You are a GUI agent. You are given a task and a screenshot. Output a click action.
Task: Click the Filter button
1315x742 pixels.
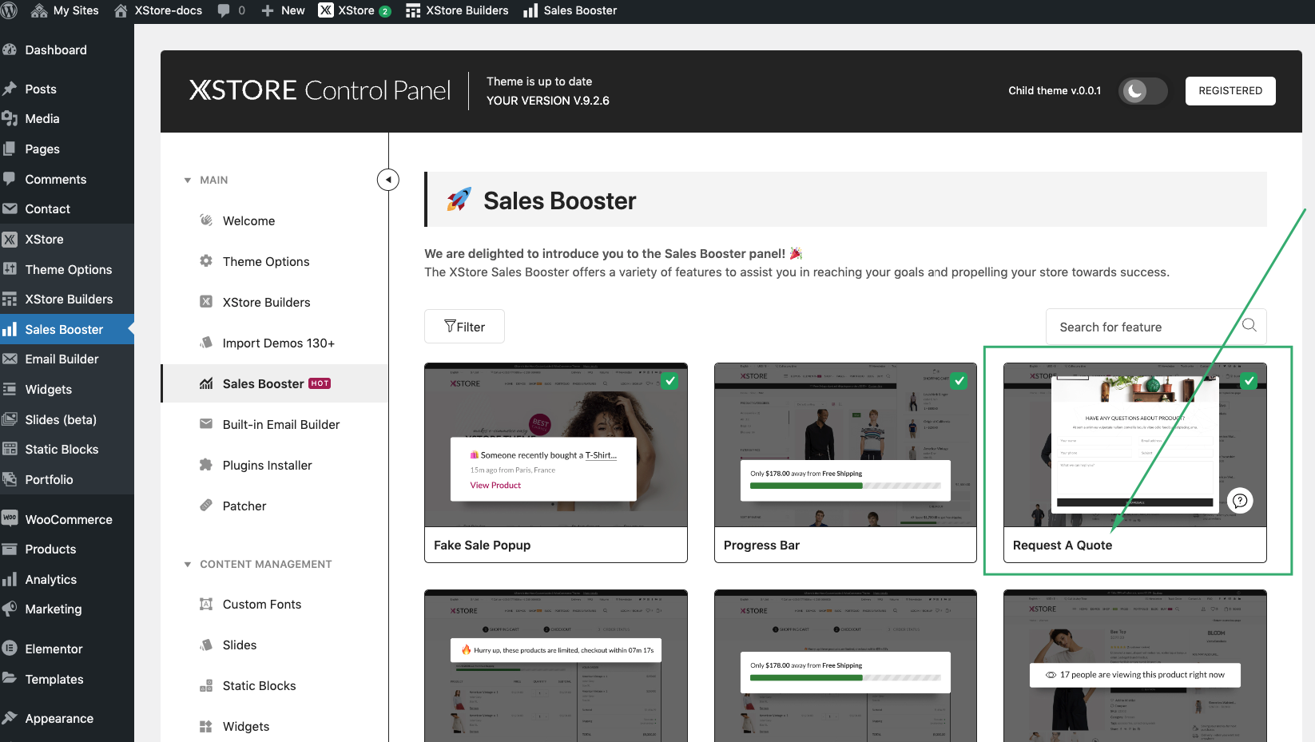click(x=464, y=327)
